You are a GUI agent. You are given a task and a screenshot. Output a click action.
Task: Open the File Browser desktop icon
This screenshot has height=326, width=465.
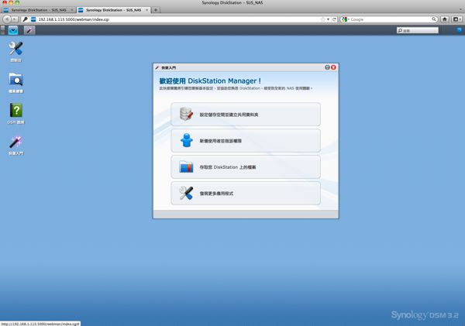[15, 83]
